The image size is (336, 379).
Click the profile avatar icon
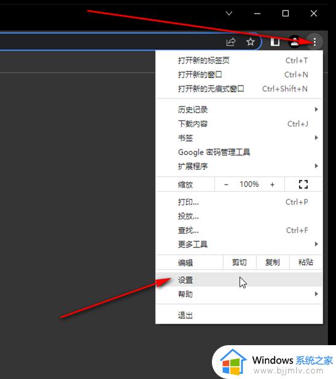[x=294, y=42]
